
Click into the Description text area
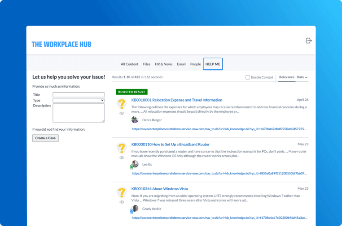point(79,113)
